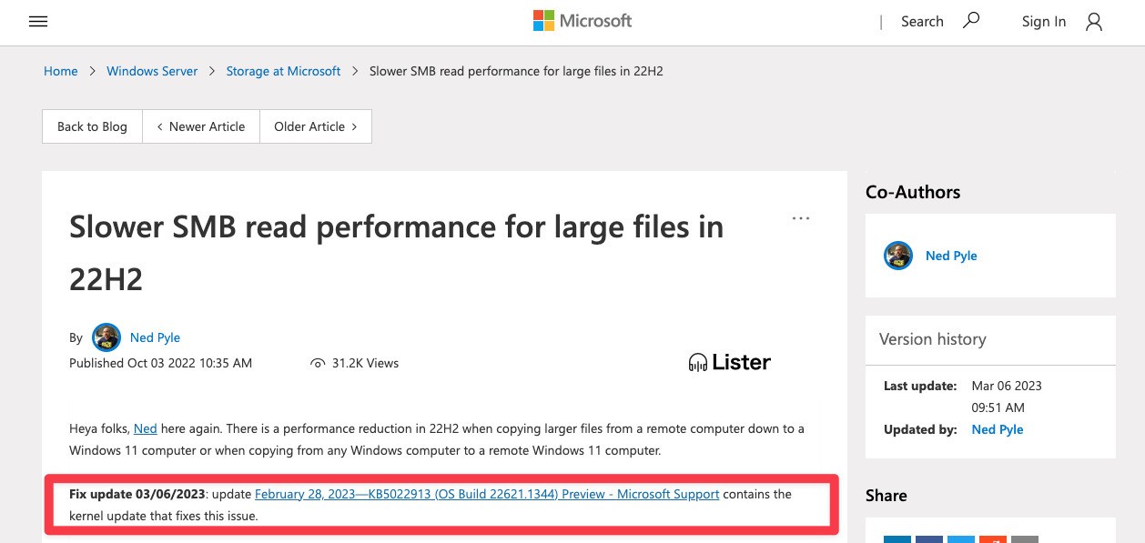Share the article on LinkedIn
The width and height of the screenshot is (1145, 543).
click(897, 539)
